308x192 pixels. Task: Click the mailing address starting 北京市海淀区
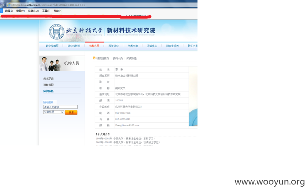point(148,94)
